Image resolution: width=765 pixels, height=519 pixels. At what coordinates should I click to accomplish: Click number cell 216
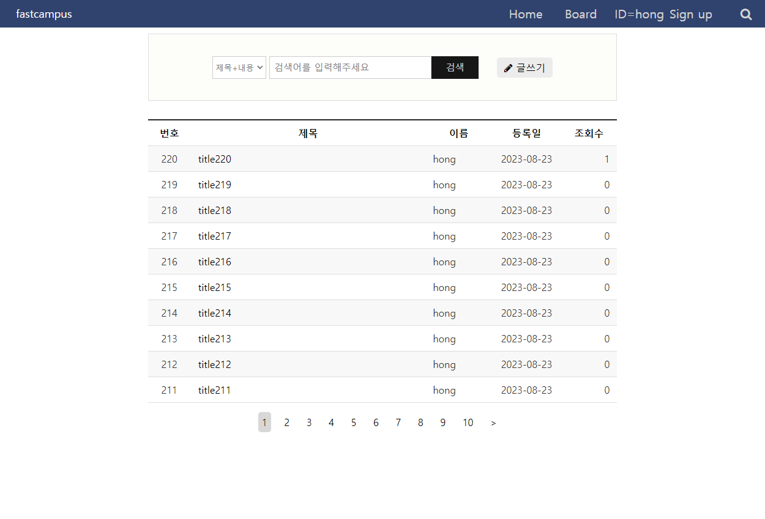click(x=170, y=262)
